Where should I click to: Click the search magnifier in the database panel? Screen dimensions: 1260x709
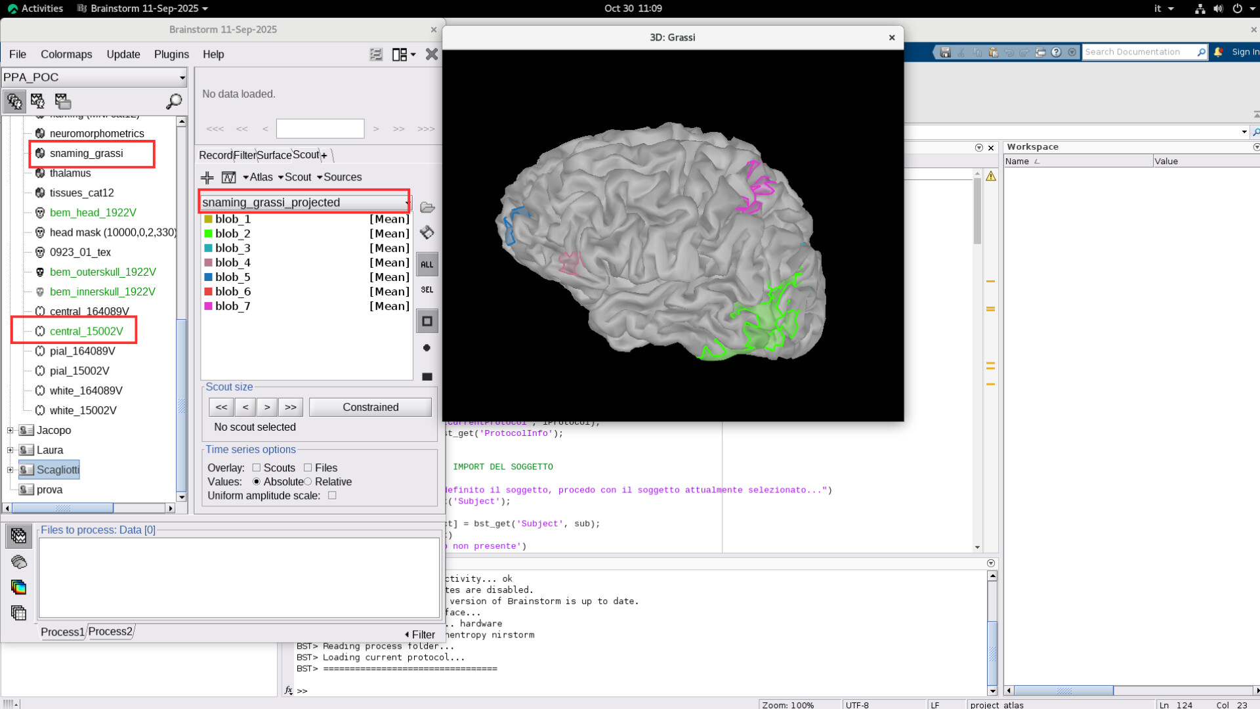(174, 101)
